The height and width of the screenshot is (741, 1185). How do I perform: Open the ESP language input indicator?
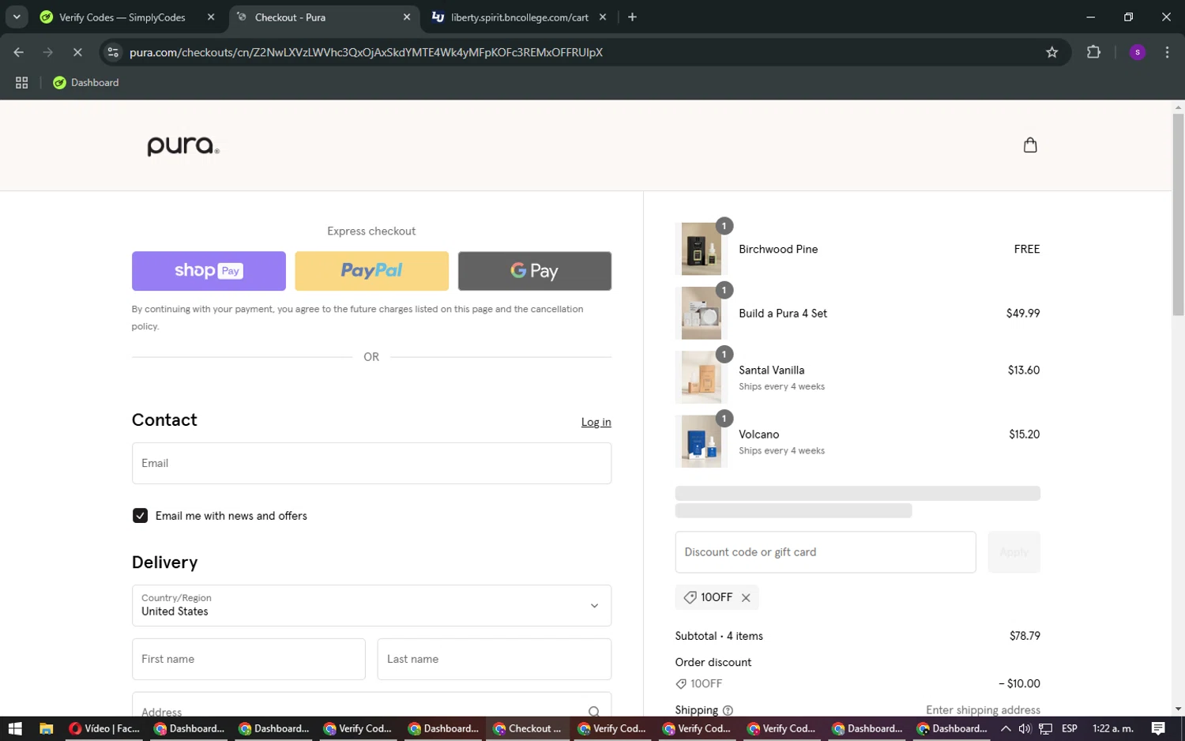(x=1070, y=728)
